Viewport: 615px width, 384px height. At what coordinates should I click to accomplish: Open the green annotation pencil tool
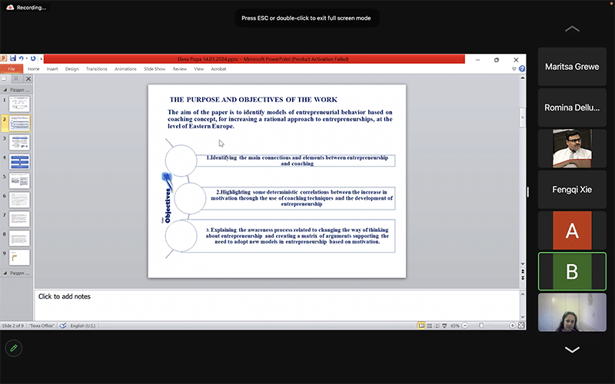coord(13,348)
